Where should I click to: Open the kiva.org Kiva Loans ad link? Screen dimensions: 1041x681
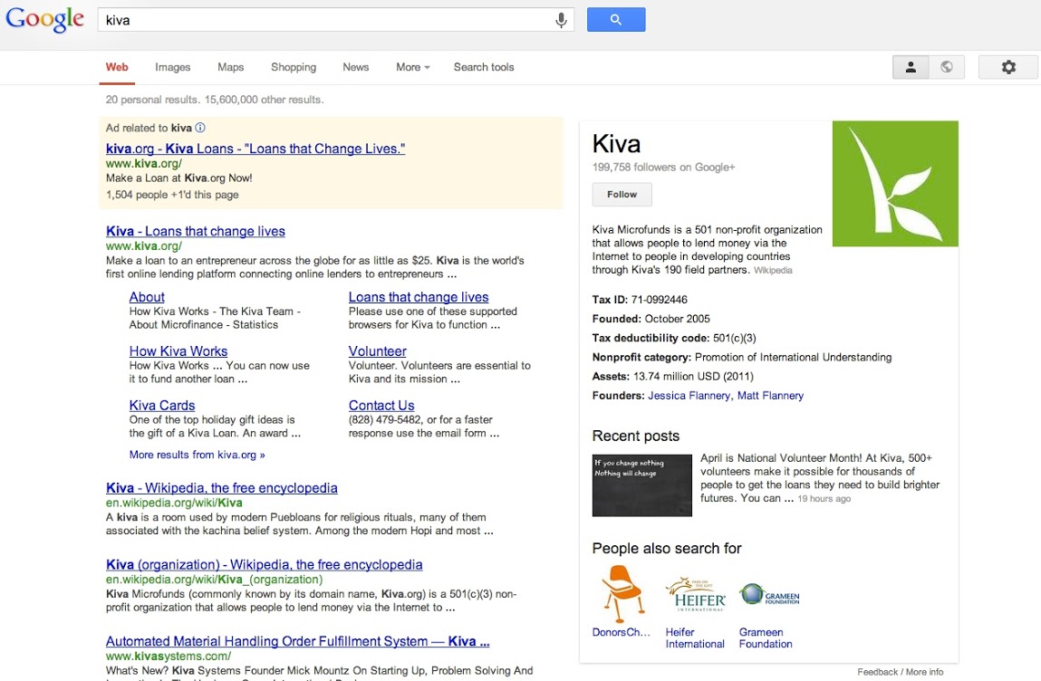(x=255, y=149)
